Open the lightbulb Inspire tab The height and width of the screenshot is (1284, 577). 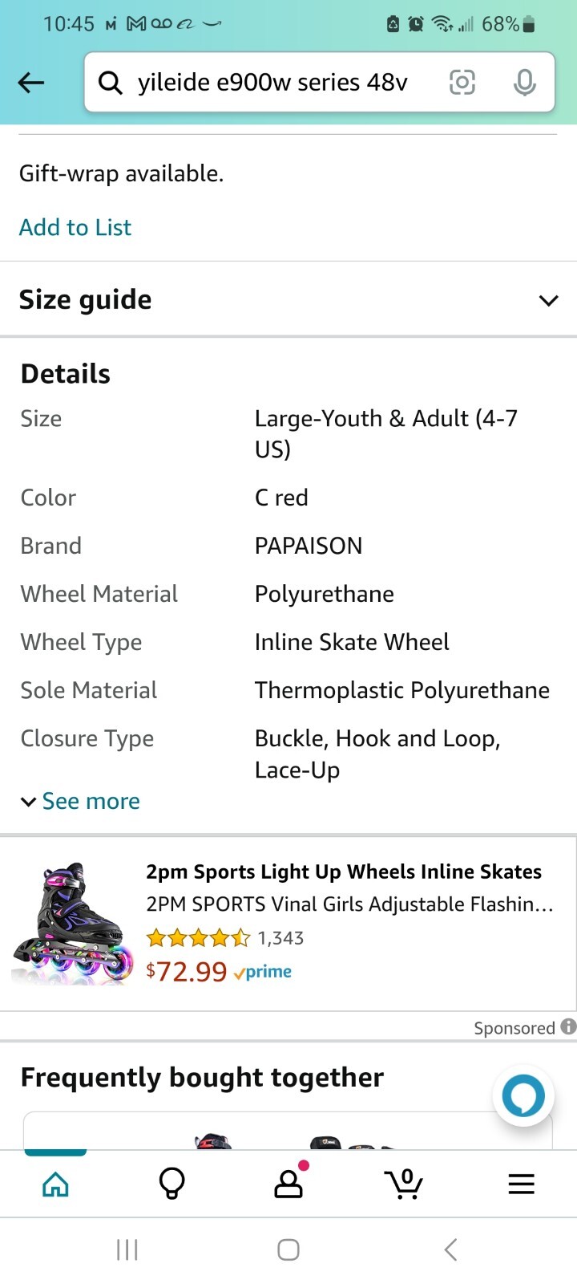click(x=171, y=1184)
